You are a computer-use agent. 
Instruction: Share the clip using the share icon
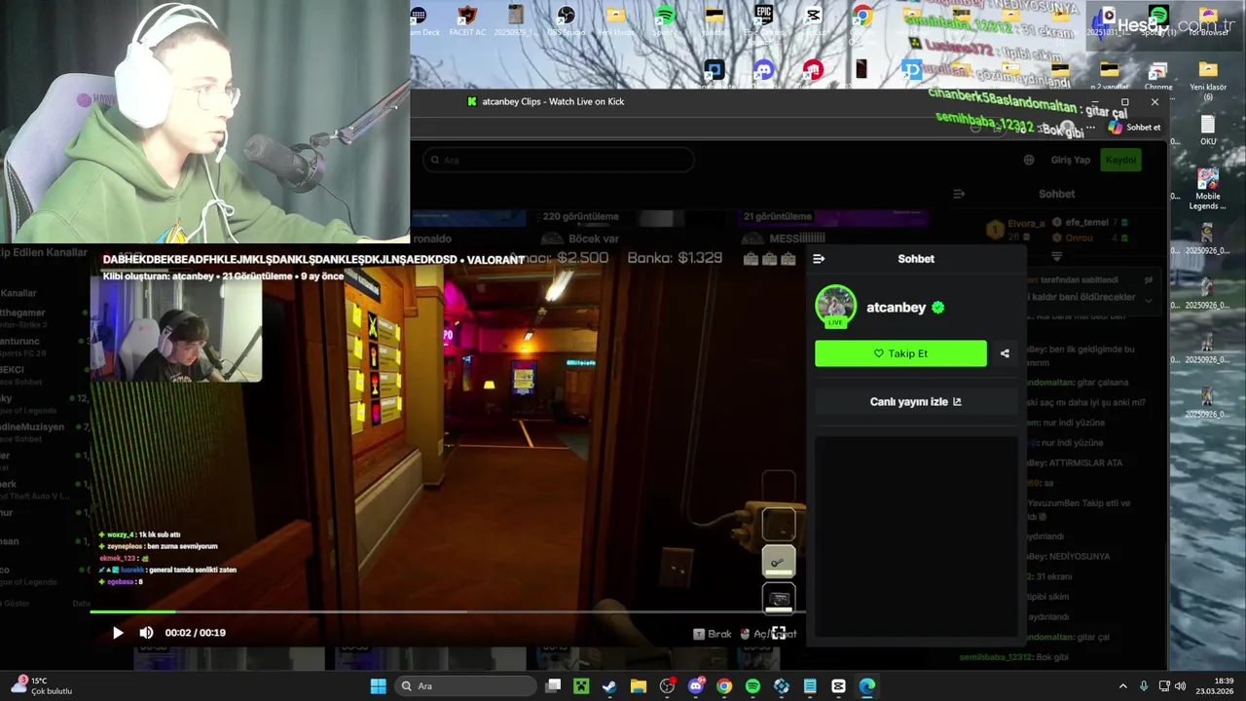point(1005,353)
